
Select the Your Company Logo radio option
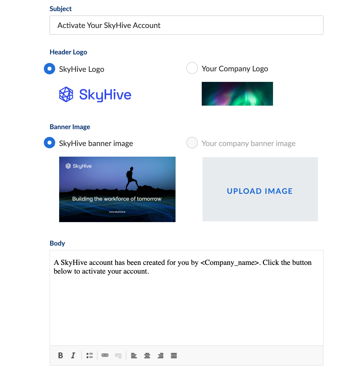[192, 68]
